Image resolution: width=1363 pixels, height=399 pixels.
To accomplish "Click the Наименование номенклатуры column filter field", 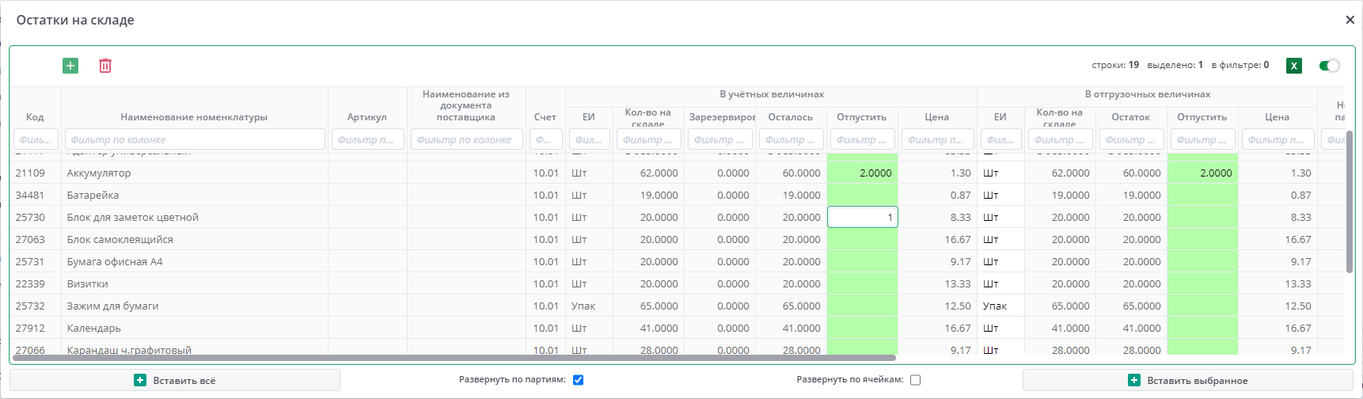I will pyautogui.click(x=195, y=139).
